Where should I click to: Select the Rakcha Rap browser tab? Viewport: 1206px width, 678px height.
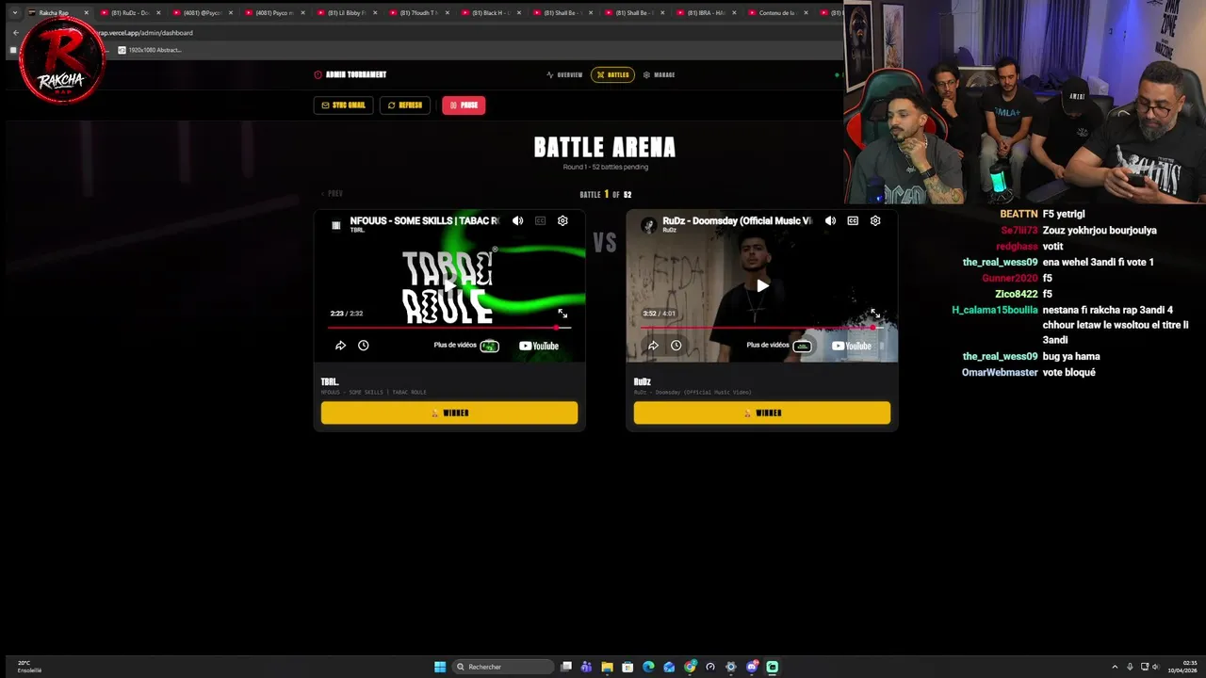coord(57,13)
